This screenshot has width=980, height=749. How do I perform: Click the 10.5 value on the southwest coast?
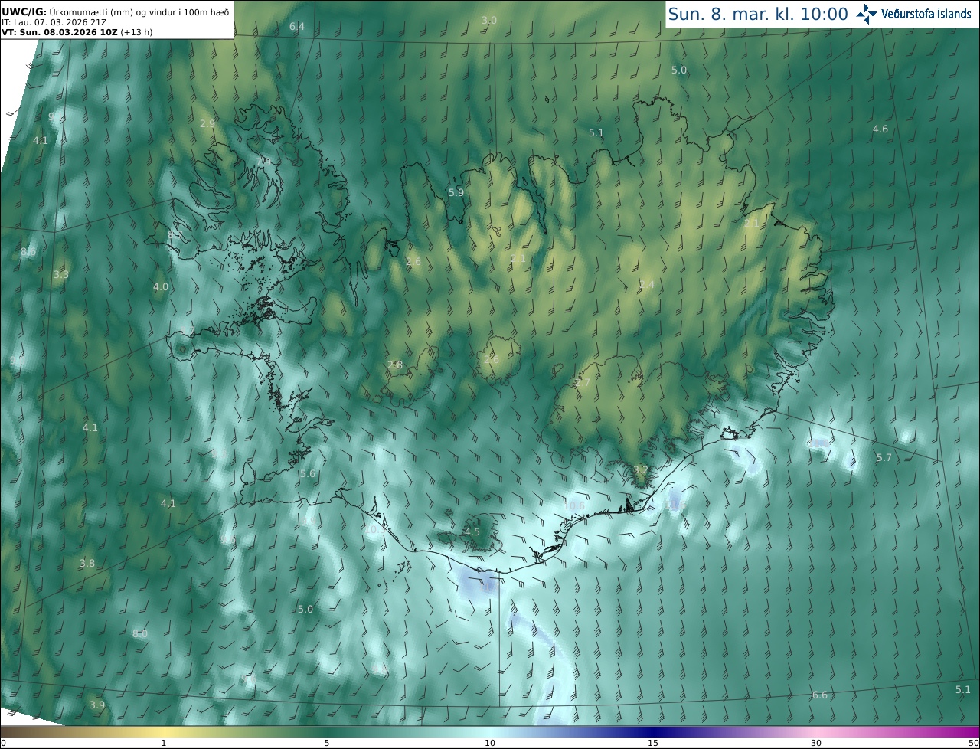[x=374, y=528]
